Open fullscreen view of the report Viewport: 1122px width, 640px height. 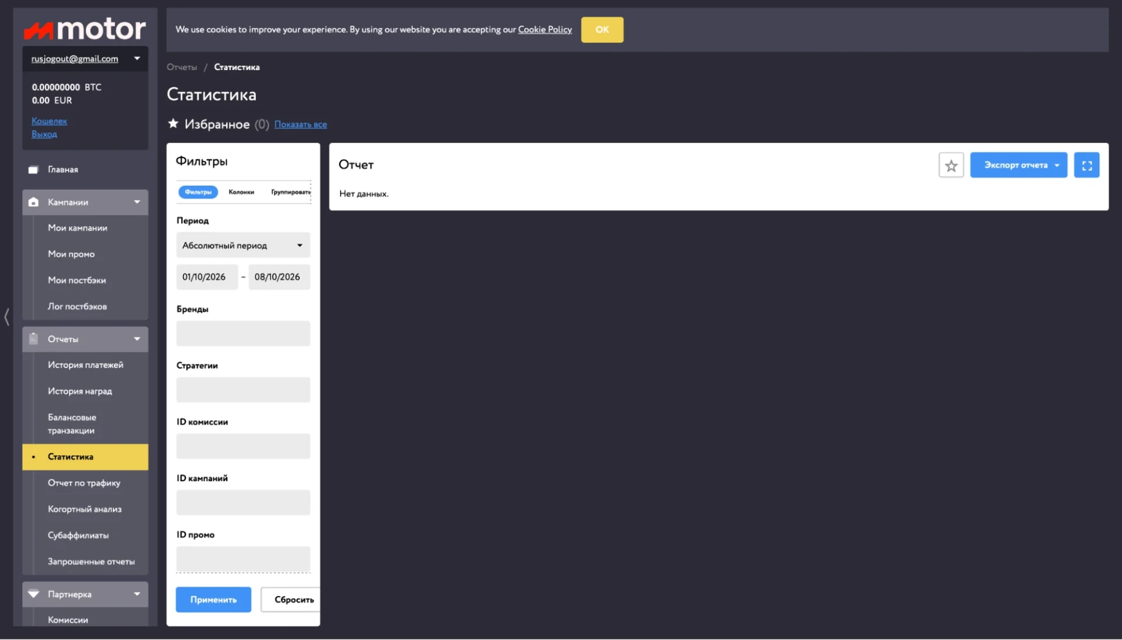(x=1086, y=165)
